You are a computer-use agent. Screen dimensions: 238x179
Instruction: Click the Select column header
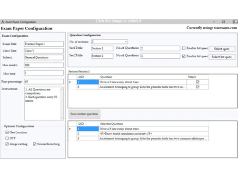point(198,77)
